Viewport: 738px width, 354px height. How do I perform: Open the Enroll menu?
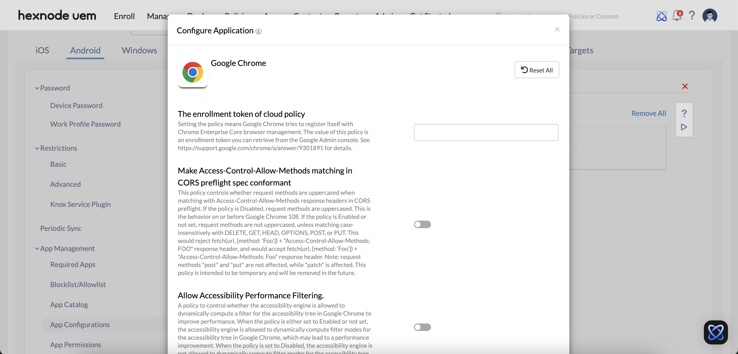[124, 16]
